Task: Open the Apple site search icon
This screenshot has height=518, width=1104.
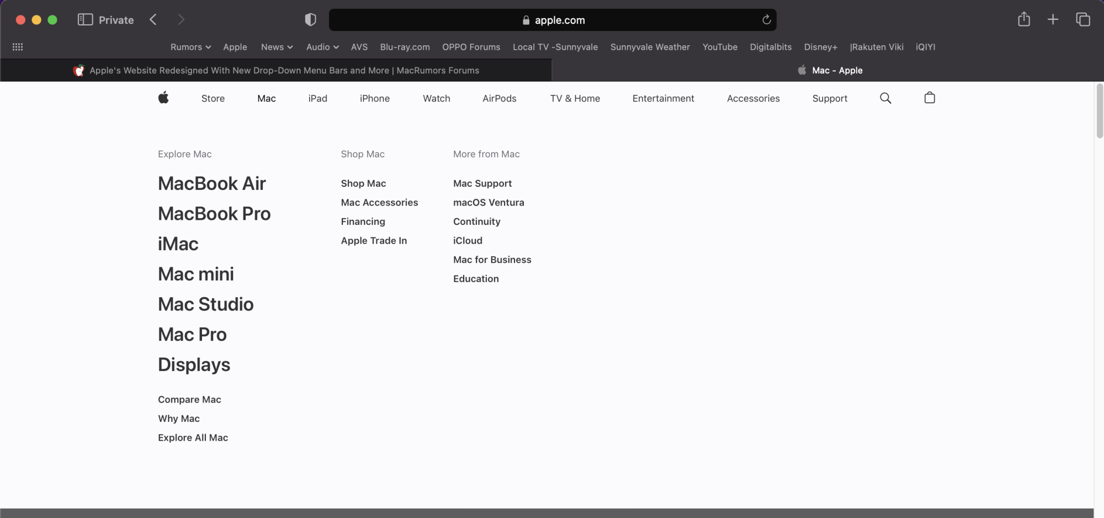Action: [x=885, y=98]
